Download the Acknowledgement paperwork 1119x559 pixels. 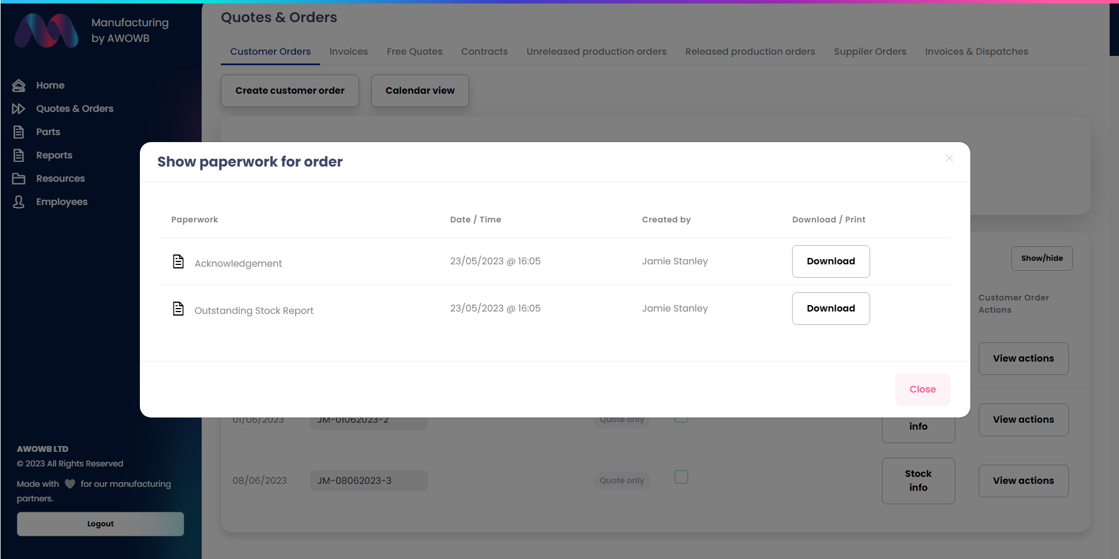pyautogui.click(x=831, y=261)
